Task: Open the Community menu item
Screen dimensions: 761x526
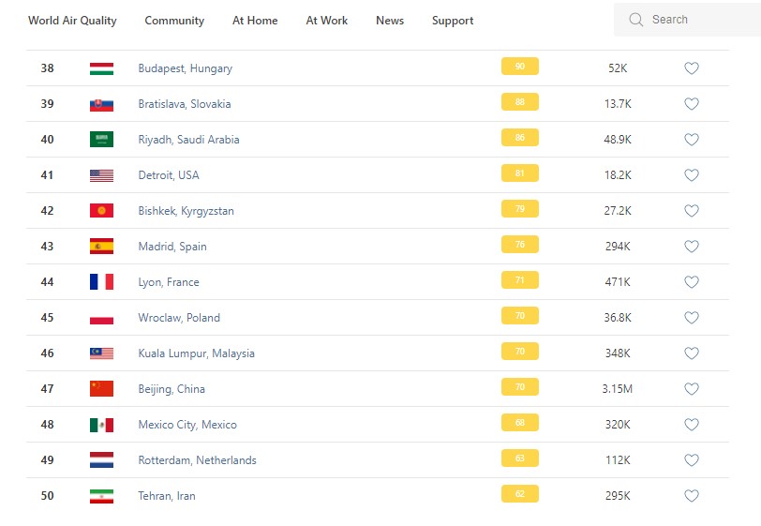Action: tap(174, 21)
